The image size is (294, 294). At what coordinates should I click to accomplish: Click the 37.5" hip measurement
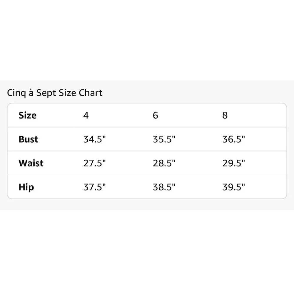(x=94, y=187)
